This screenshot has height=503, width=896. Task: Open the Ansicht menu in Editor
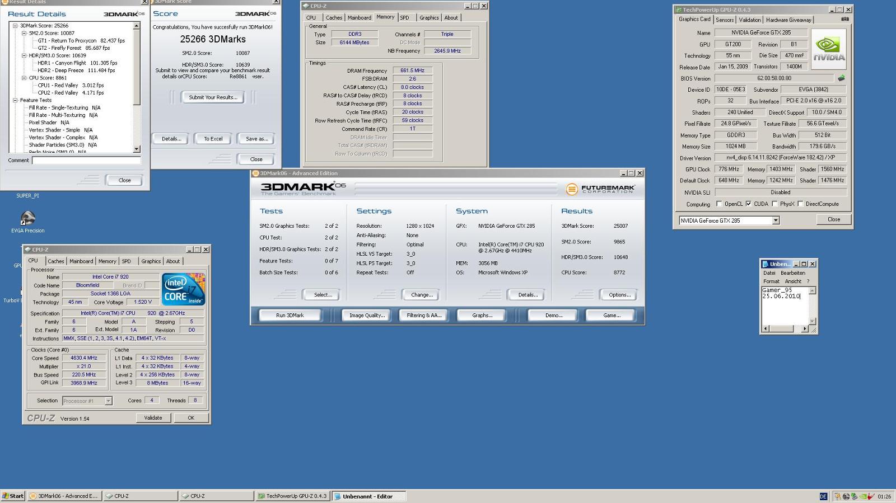pos(793,281)
